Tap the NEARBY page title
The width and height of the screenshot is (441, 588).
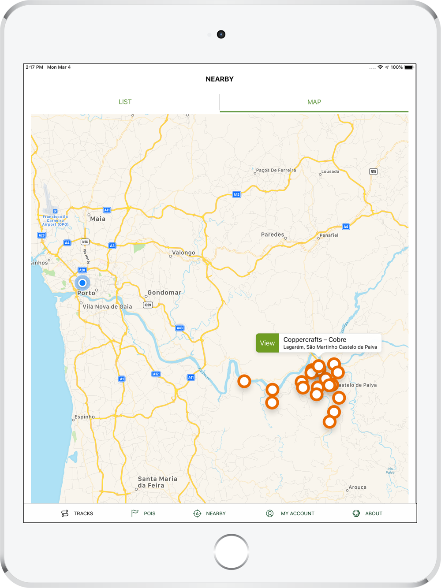220,79
